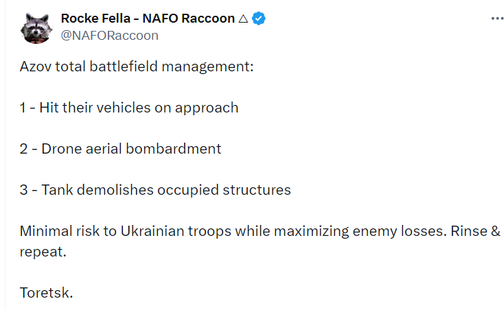Open the Rocke Fella display name link
The width and height of the screenshot is (504, 310).
pyautogui.click(x=148, y=19)
